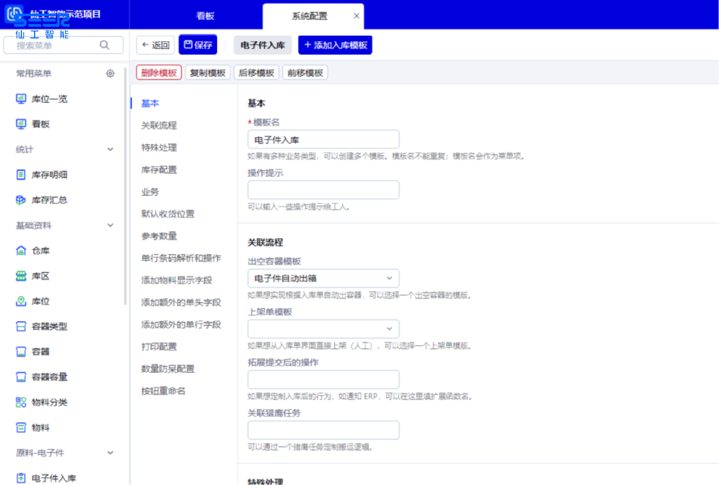Image resolution: width=719 pixels, height=485 pixels.
Task: Collapse the 基础资料 menu group
Action: pyautogui.click(x=111, y=226)
